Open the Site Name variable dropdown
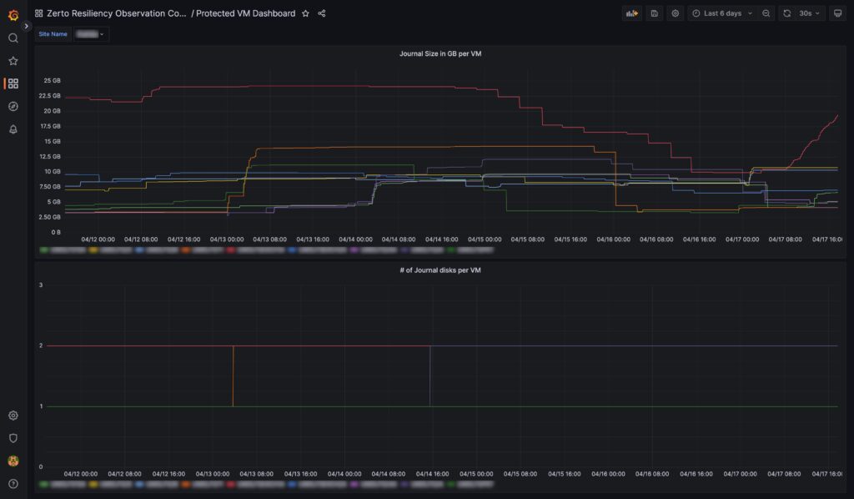854x499 pixels. point(90,34)
